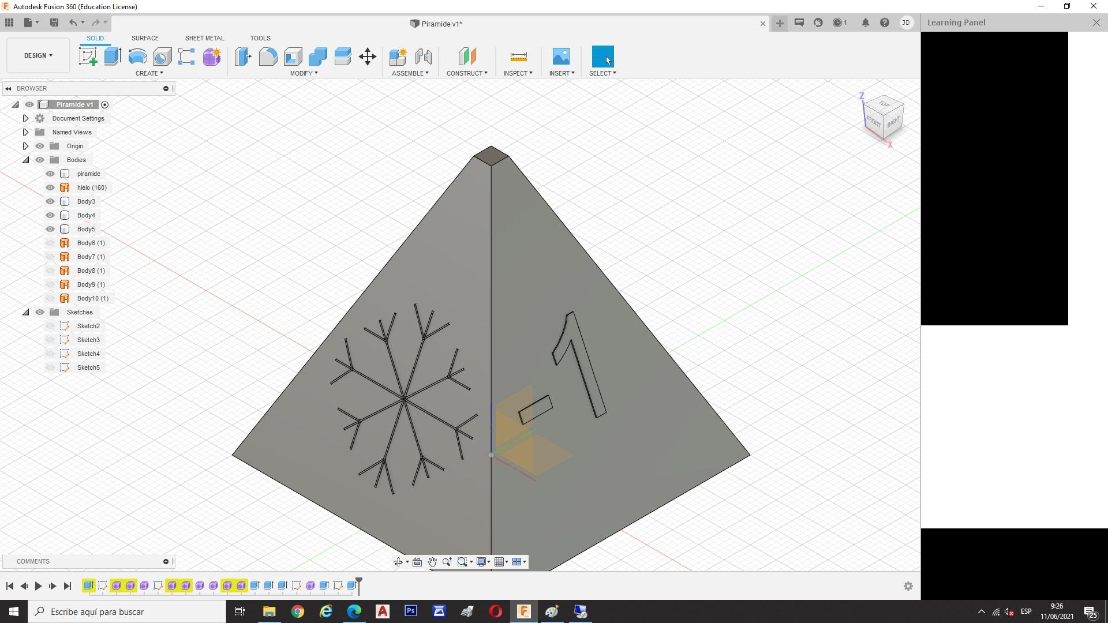Click the ViewCube TOP face
This screenshot has height=623, width=1108.
click(884, 104)
